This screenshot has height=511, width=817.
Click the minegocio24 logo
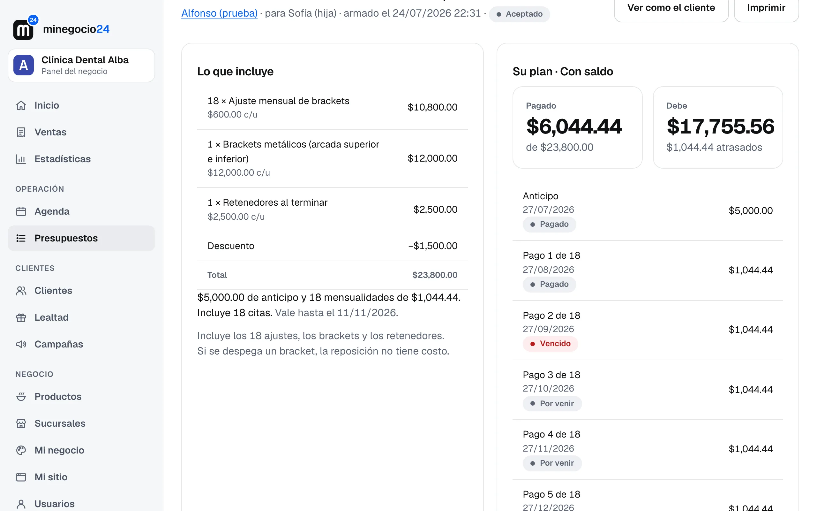pyautogui.click(x=61, y=28)
